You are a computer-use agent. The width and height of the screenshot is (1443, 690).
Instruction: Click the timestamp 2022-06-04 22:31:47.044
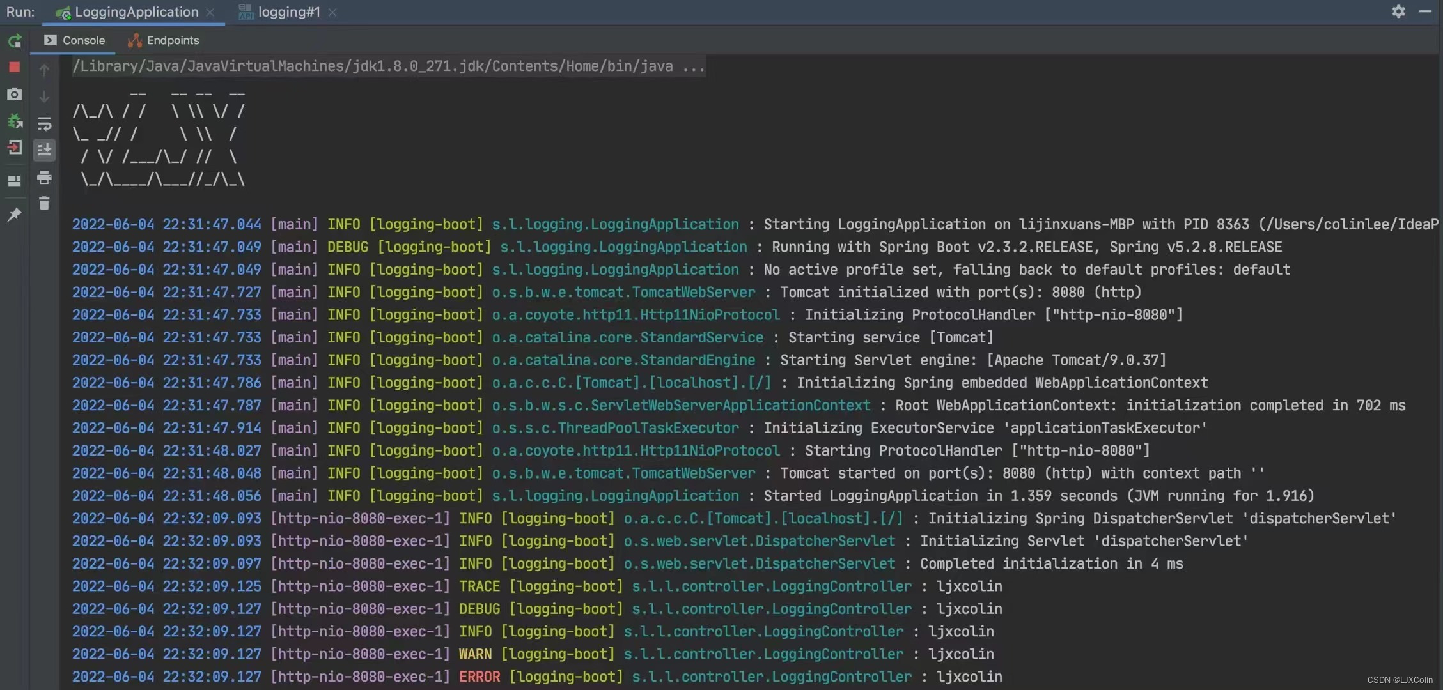click(x=167, y=224)
